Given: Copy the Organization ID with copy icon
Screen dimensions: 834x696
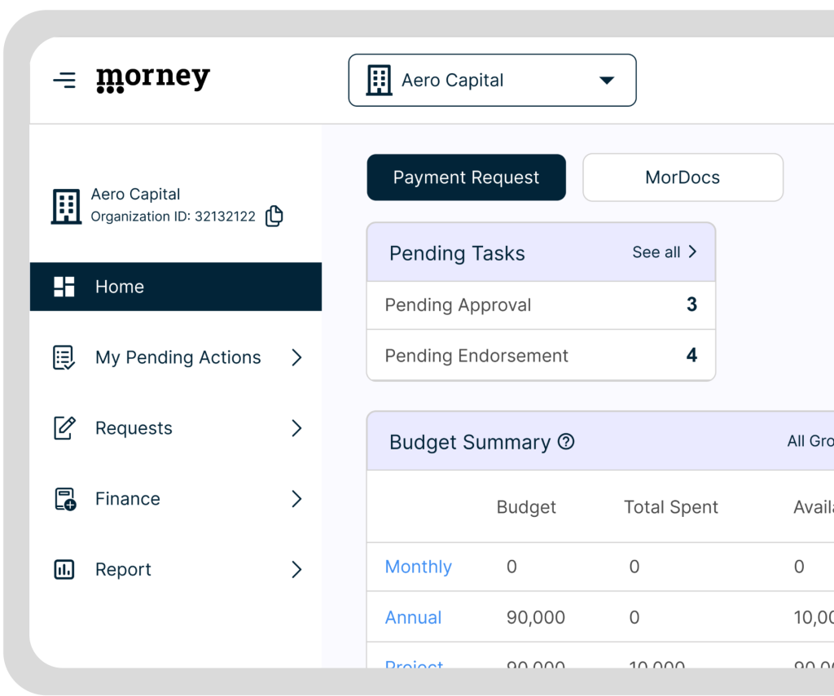Looking at the screenshot, I should [x=274, y=217].
